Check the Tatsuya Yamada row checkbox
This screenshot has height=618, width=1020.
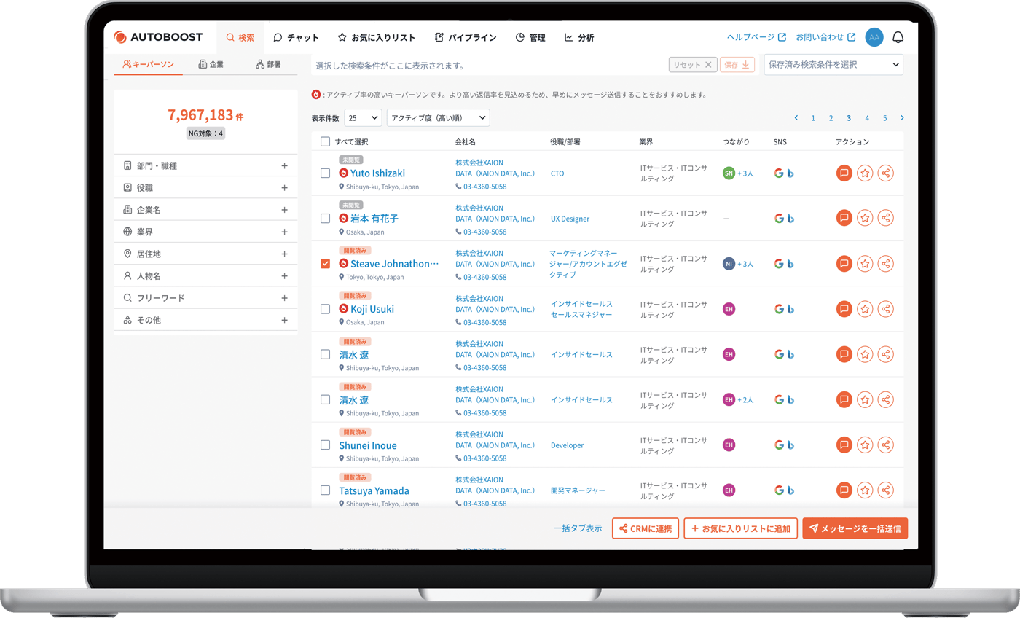(325, 490)
